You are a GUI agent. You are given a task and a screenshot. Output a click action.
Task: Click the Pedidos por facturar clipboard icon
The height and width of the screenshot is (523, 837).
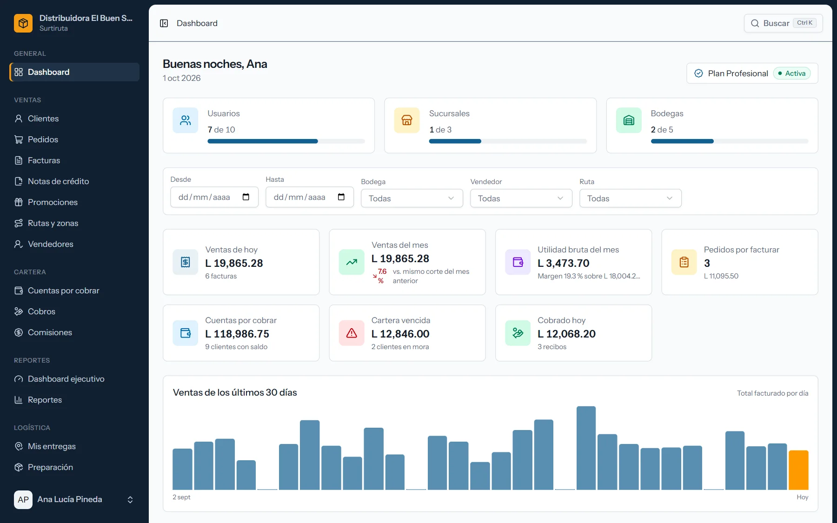coord(684,262)
